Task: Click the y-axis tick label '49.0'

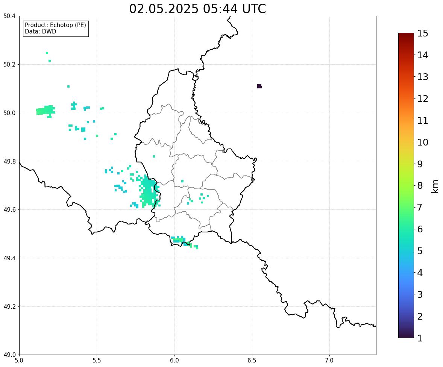Action: click(9, 355)
